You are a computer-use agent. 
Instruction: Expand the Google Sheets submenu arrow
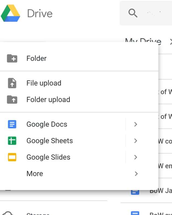[136, 141]
